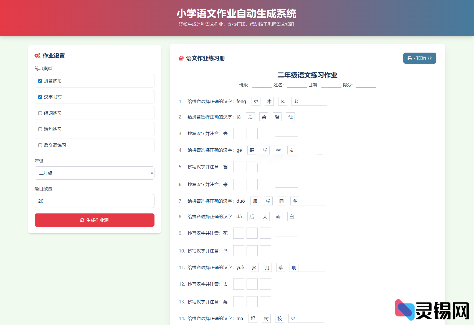Click the 题目数量 number input field
474x325 pixels.
(x=94, y=201)
